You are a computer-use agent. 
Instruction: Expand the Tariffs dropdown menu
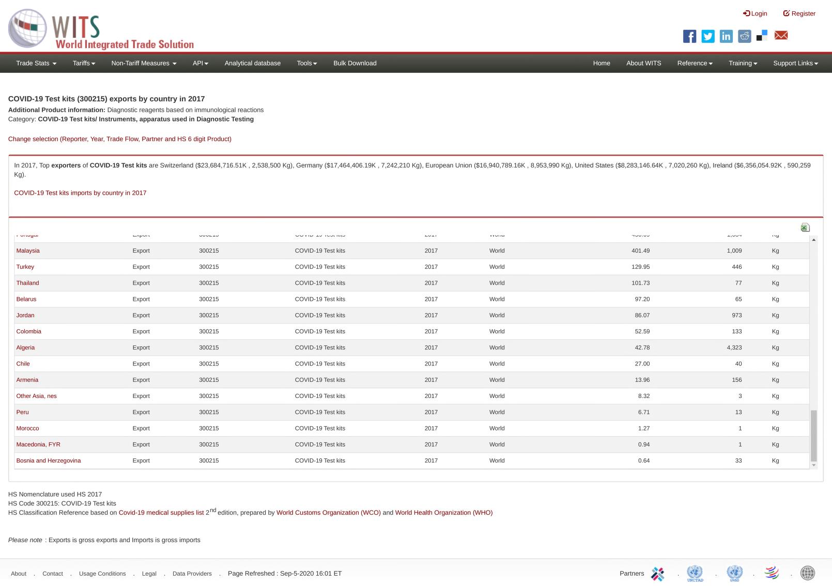[x=84, y=63]
